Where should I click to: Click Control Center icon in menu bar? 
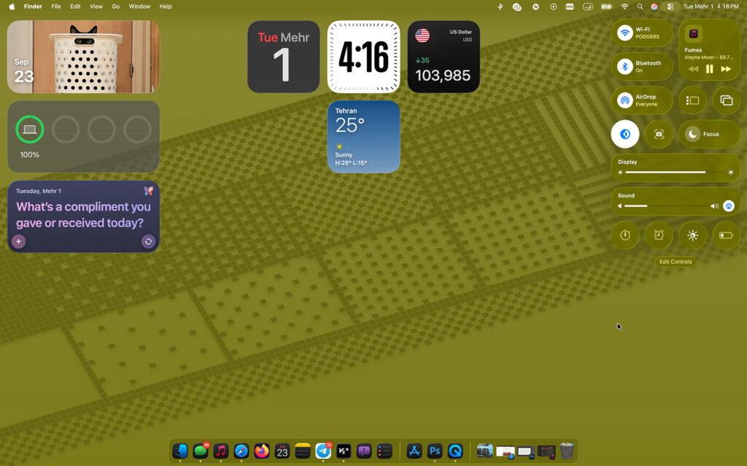tap(670, 7)
